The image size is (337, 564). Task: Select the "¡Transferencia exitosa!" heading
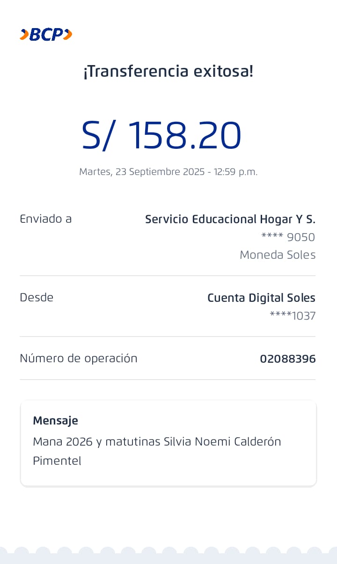(x=168, y=72)
